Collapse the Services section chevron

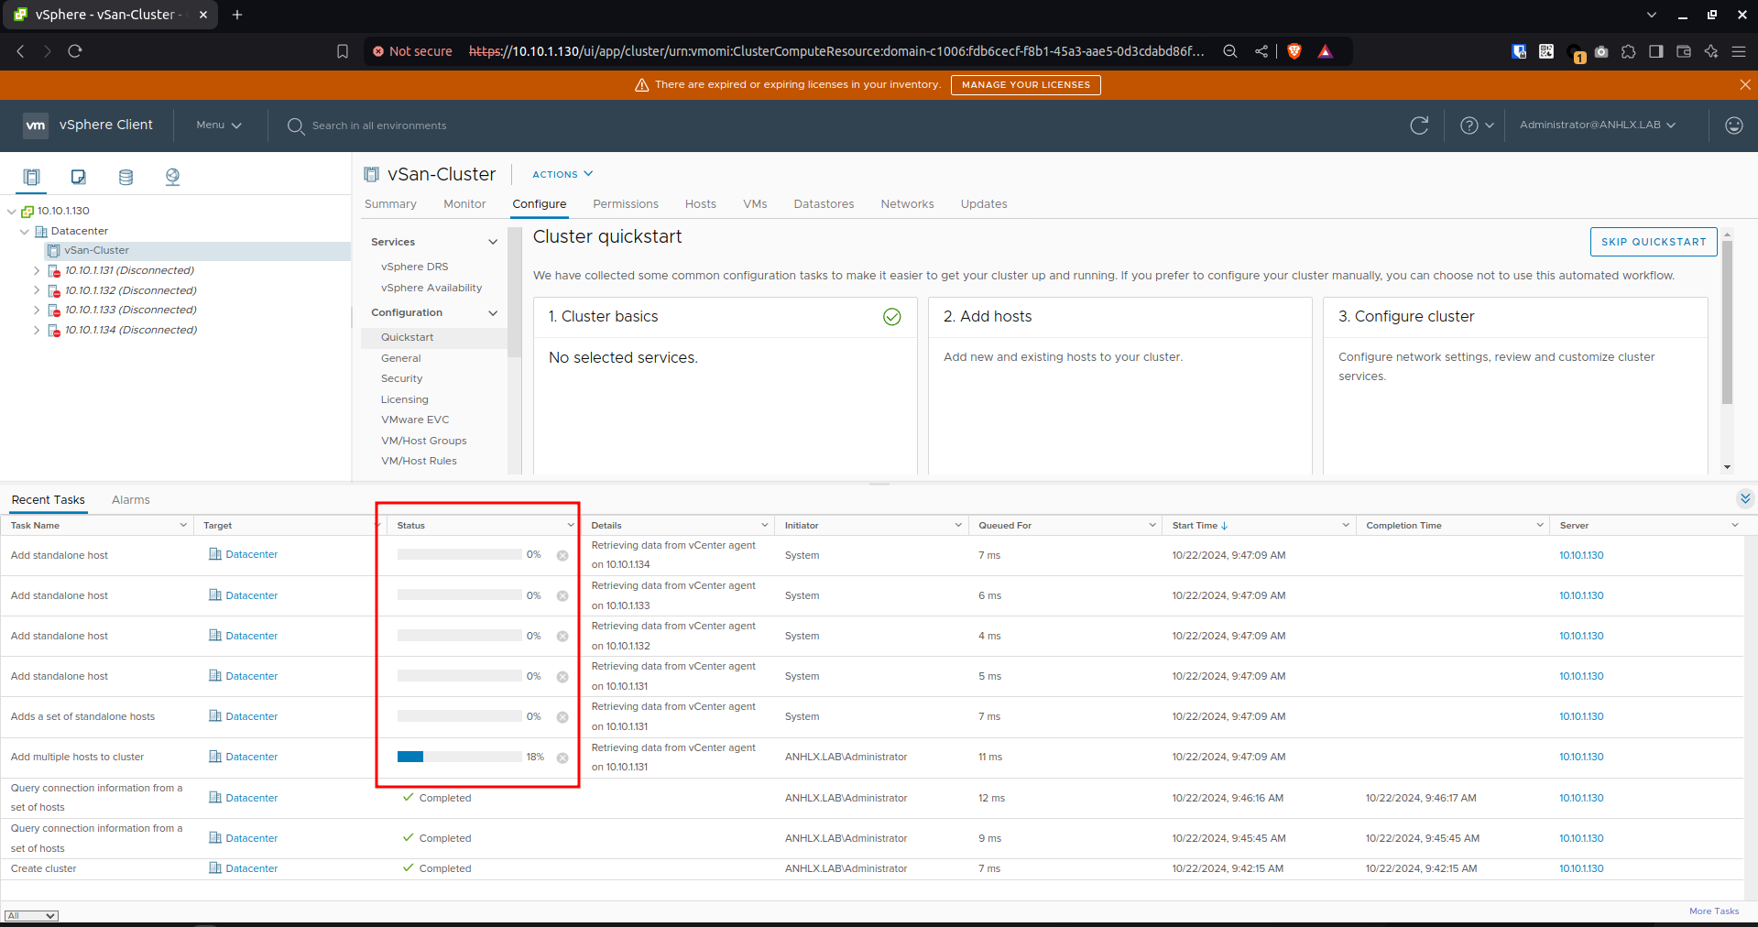point(493,242)
